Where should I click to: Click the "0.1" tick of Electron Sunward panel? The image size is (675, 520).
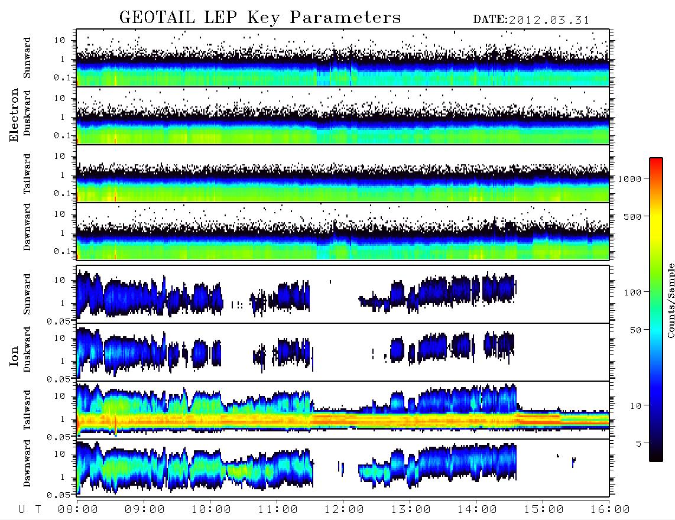(x=61, y=78)
